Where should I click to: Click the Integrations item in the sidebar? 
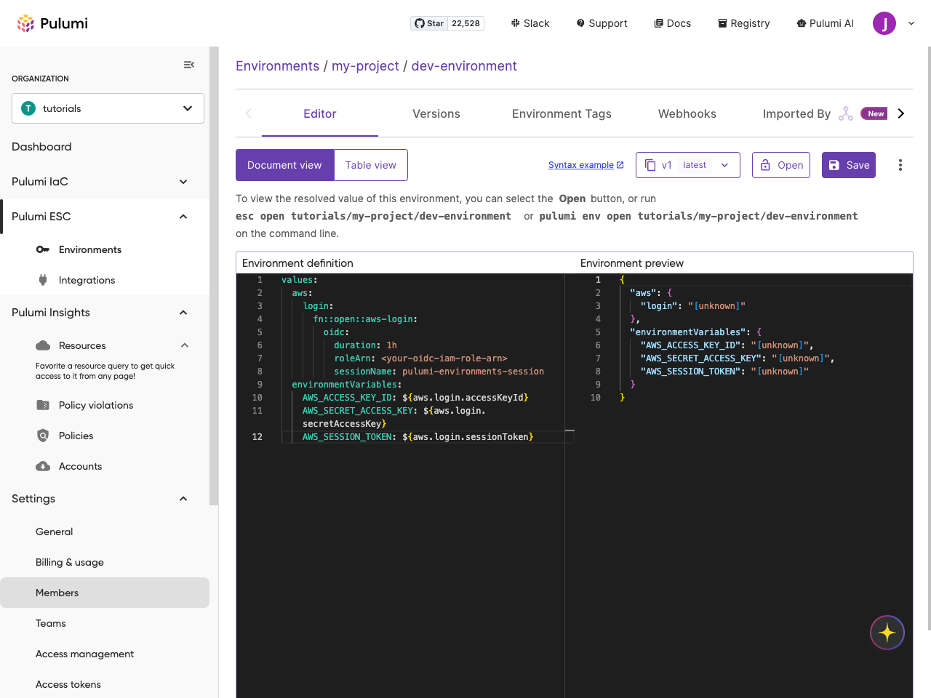87,280
